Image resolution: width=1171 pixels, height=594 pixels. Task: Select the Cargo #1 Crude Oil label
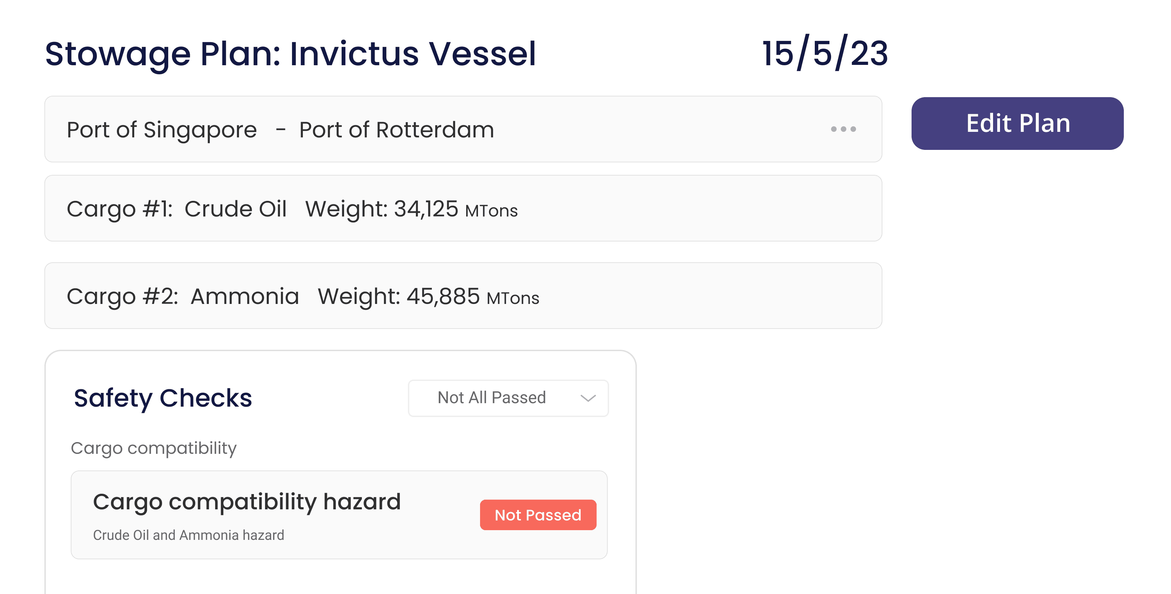176,209
